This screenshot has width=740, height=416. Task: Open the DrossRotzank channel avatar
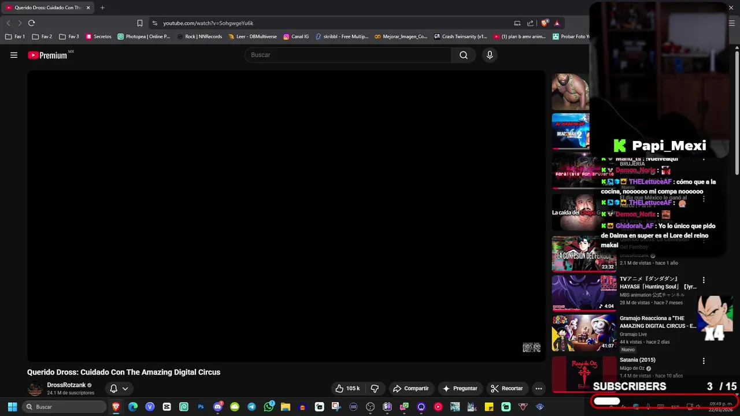(35, 388)
